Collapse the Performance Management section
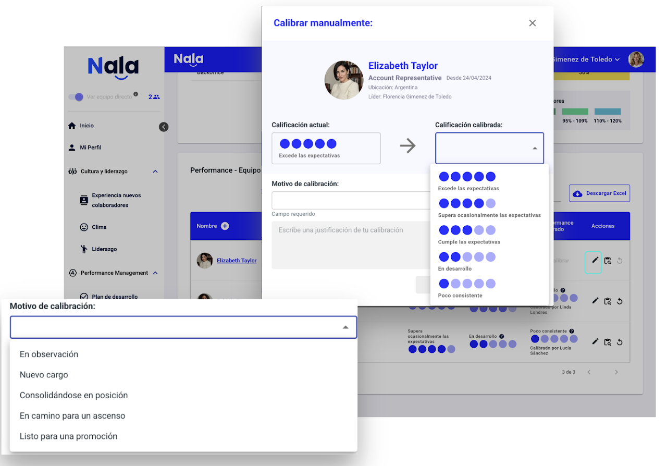The height and width of the screenshot is (466, 667). (x=155, y=273)
